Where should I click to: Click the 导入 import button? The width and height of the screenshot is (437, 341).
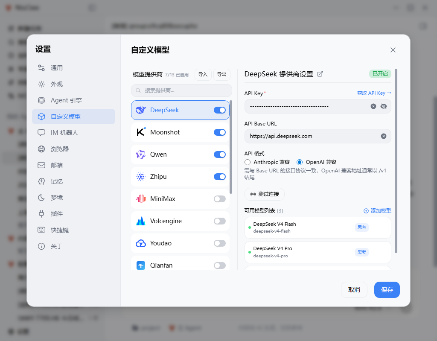click(203, 74)
